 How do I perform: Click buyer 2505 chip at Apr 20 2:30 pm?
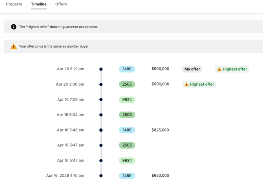127,84
